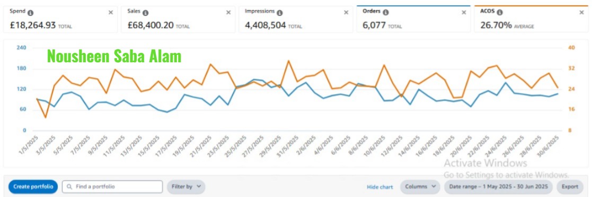Click the Export button
Screen dimensions: 592x197
click(570, 186)
